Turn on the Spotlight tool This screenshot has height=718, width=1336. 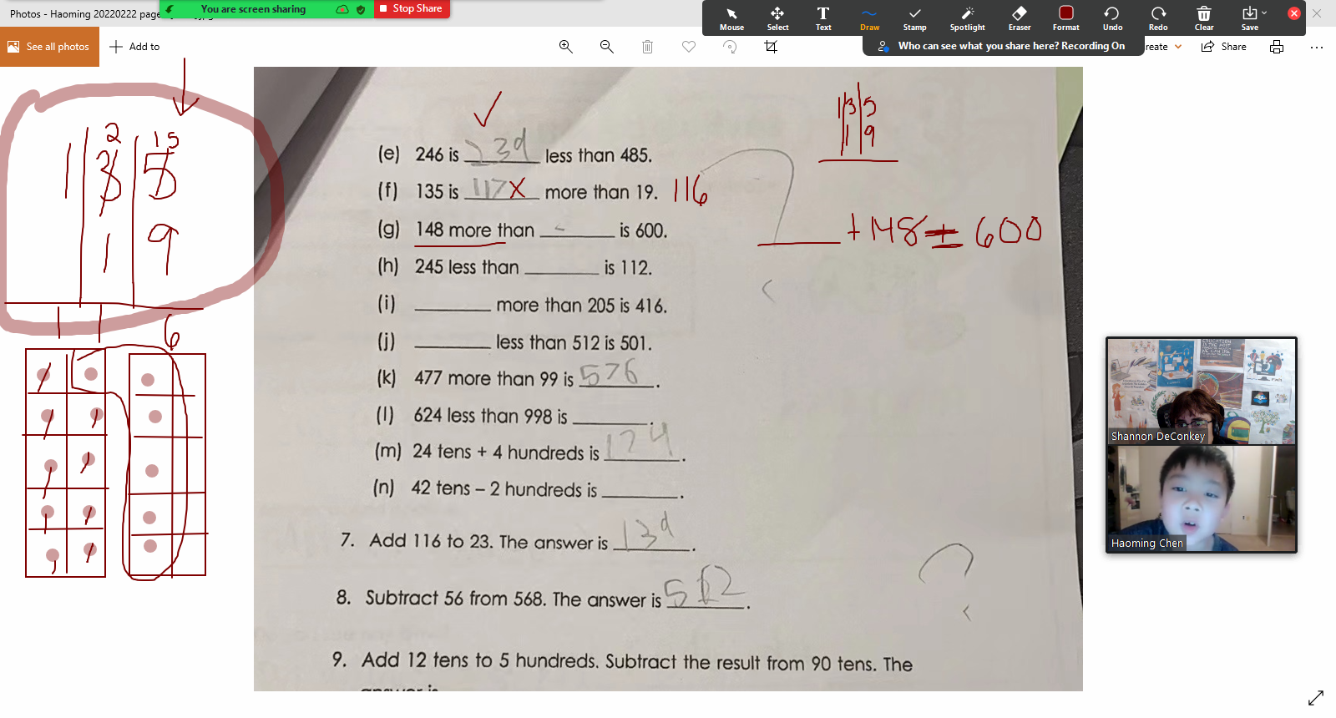968,18
